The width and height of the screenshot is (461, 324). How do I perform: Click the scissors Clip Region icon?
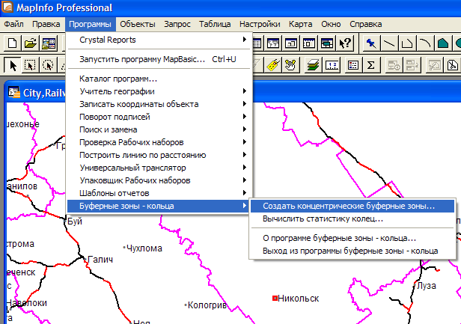tap(453, 64)
